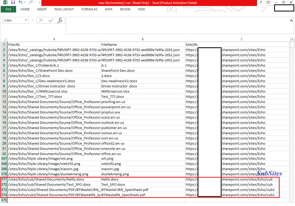This screenshot has width=295, height=206.
Task: Click cell /sites/Echo/Doc_C/2.docx
Action: click(x=54, y=76)
